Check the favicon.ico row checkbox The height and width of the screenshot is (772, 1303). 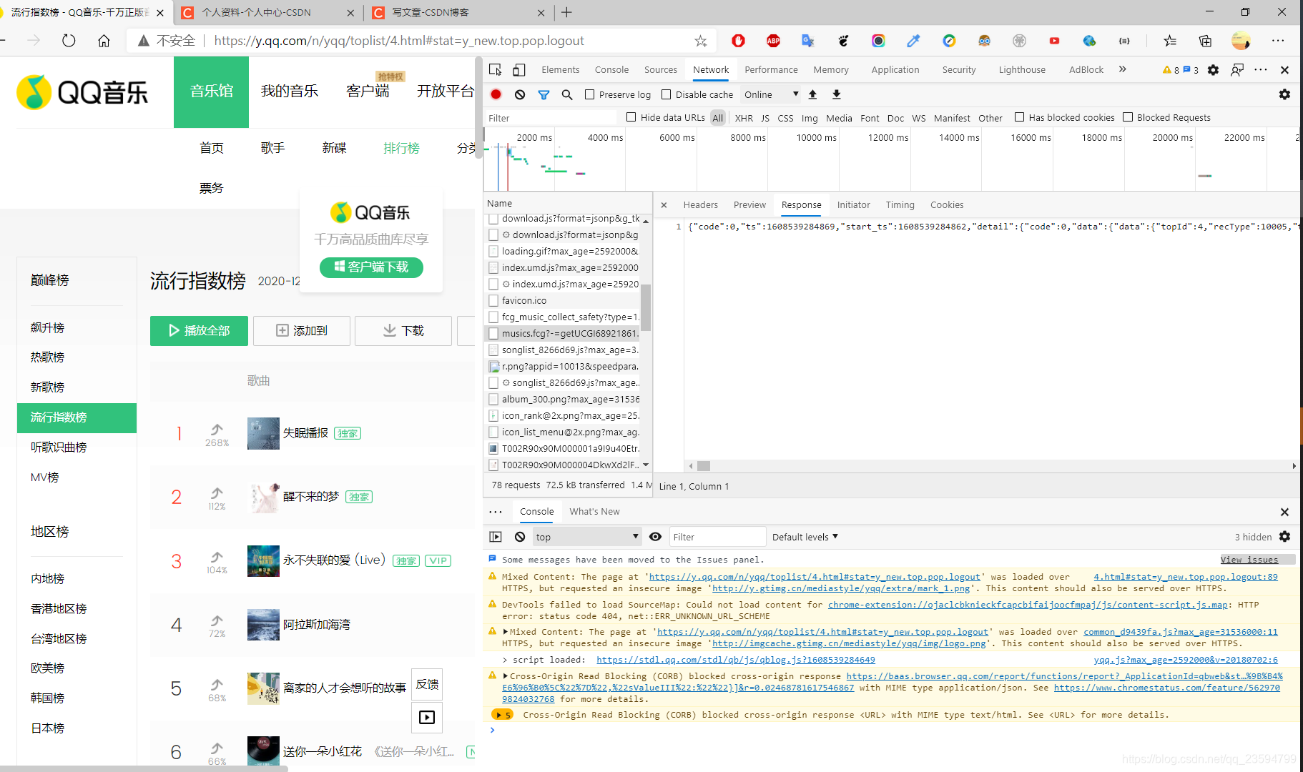pos(493,300)
